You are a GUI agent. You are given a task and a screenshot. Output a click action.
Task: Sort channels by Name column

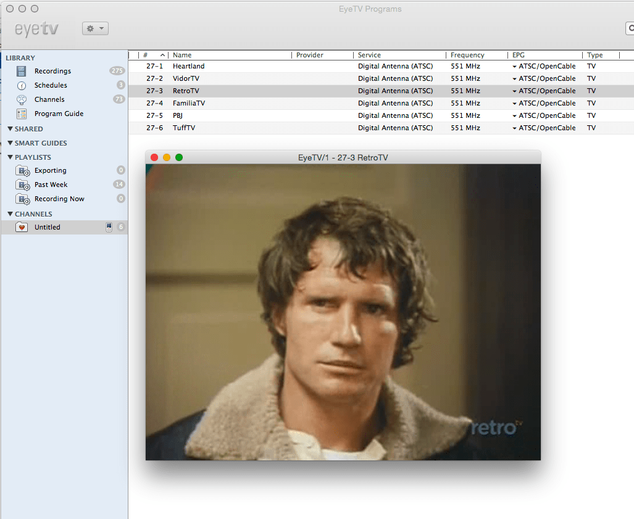coord(230,55)
